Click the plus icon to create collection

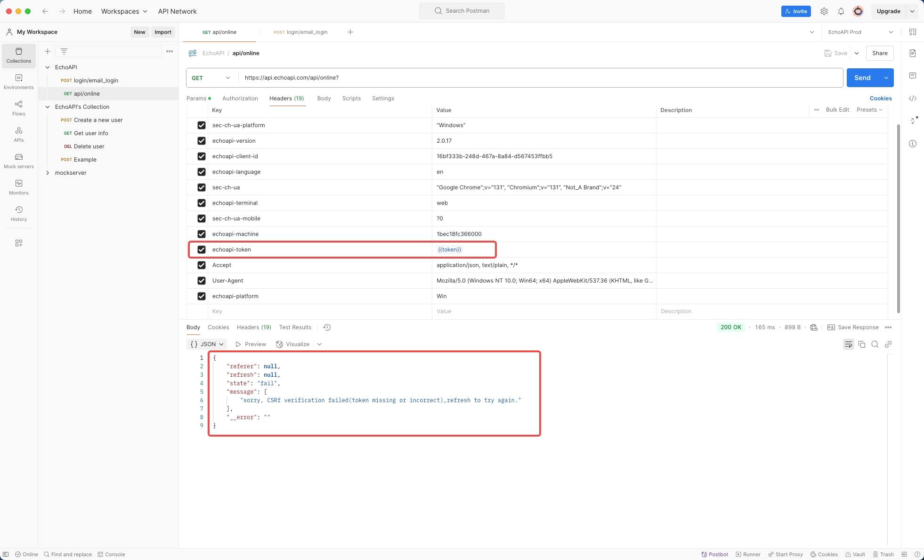[48, 51]
